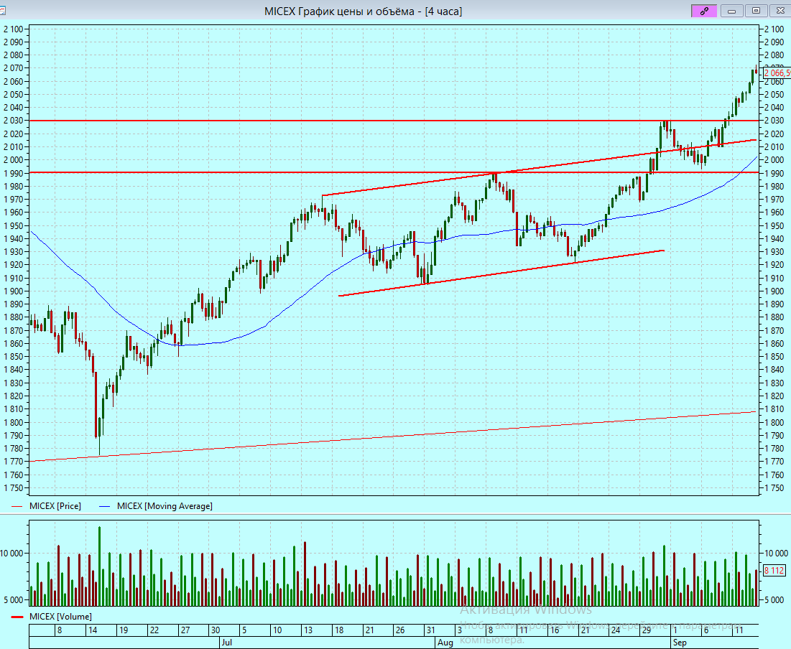Screen dimensions: 791x649
Task: Click the 'Aug' month label on the time axis
Action: click(x=445, y=643)
